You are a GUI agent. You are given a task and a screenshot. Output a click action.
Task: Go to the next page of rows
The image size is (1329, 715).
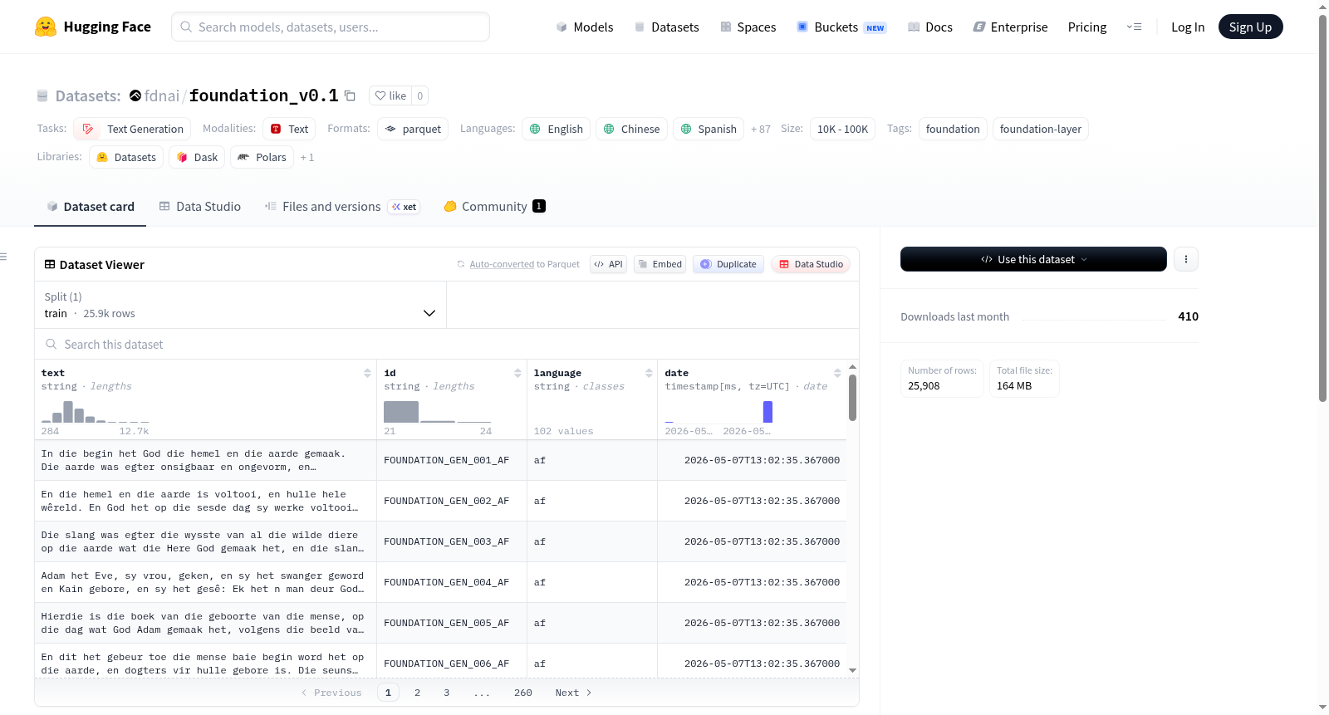(x=573, y=693)
